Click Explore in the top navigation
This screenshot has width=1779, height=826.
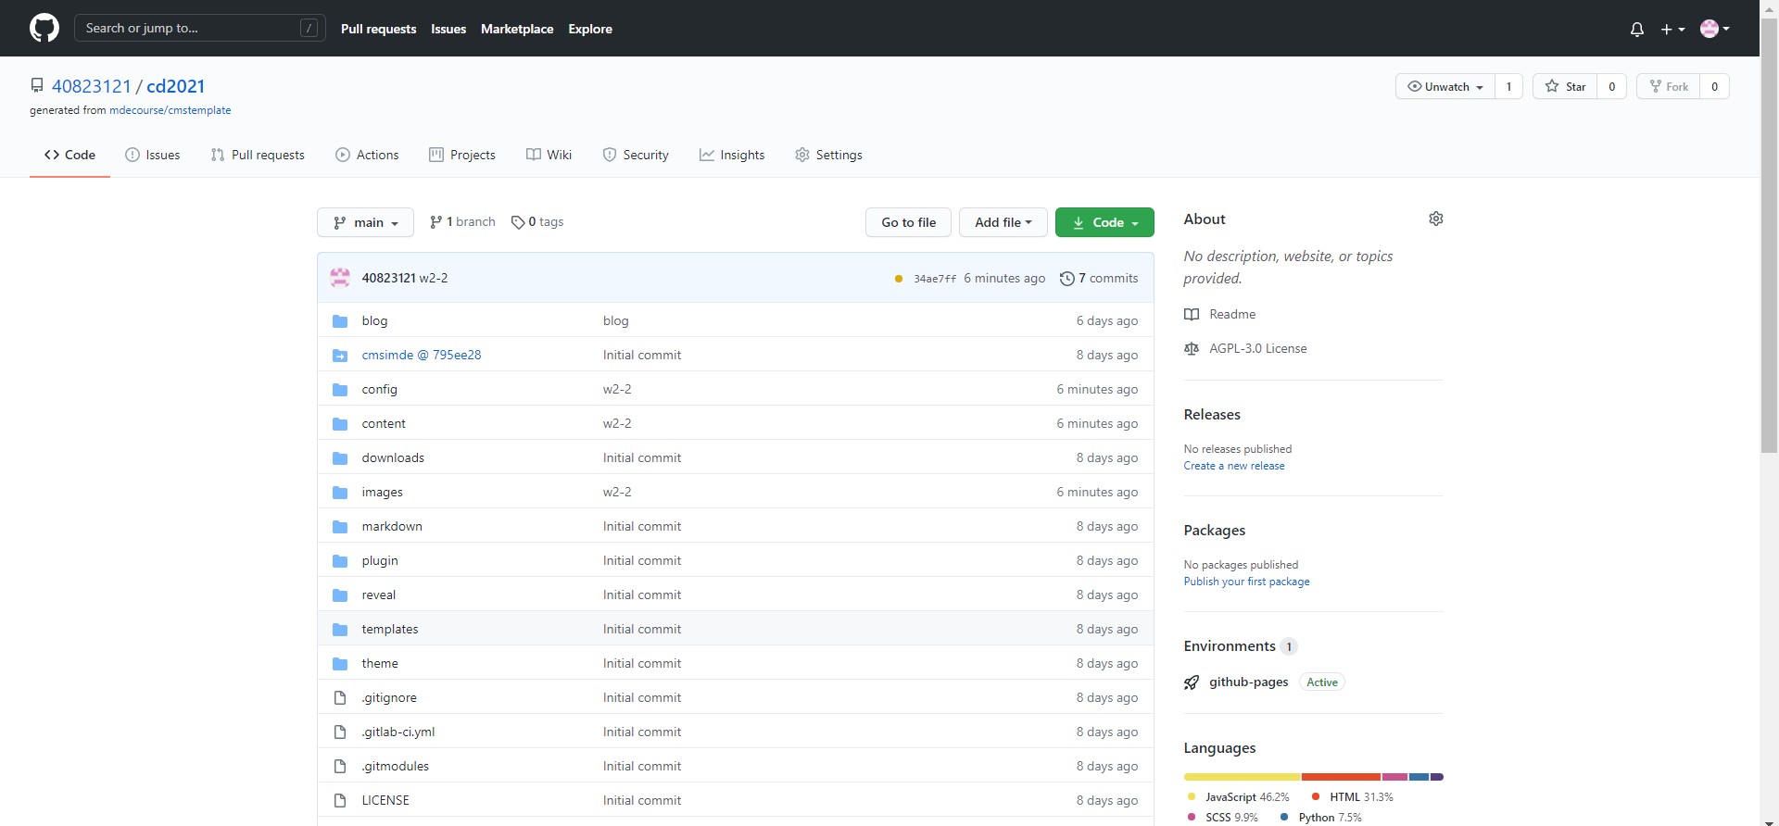click(590, 29)
